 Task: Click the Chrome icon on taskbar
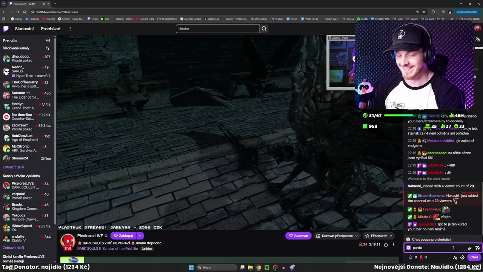[x=258, y=267]
